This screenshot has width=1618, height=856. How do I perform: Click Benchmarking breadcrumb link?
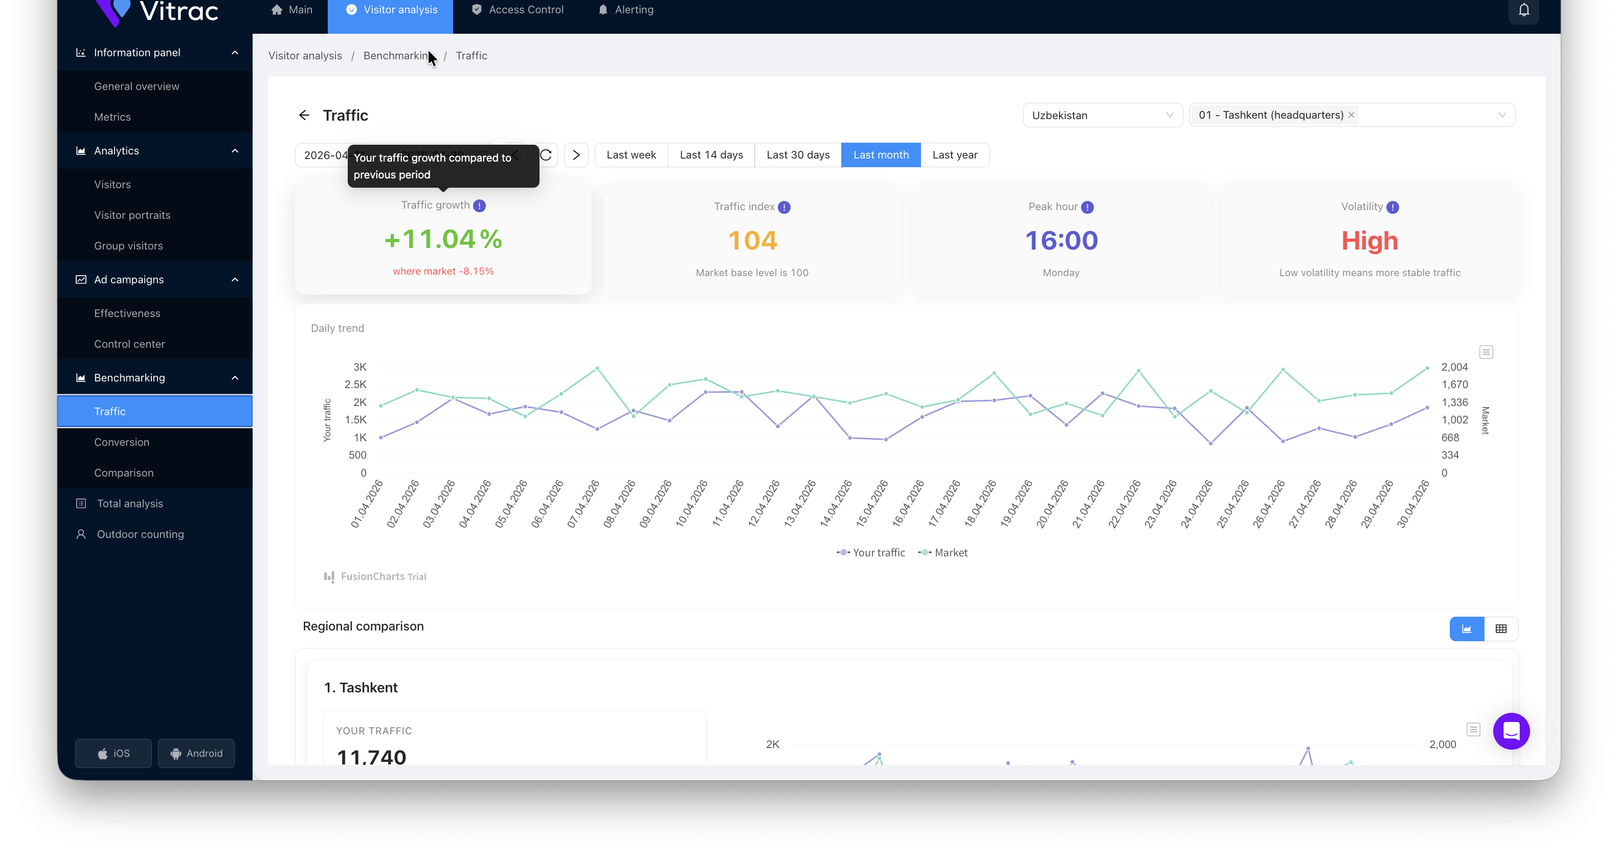[398, 55]
